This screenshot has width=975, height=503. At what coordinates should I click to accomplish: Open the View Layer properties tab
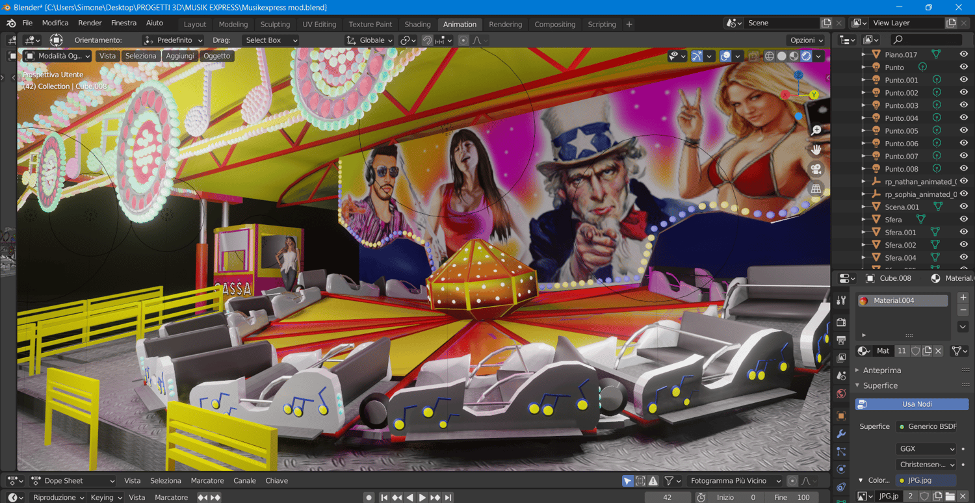click(841, 358)
